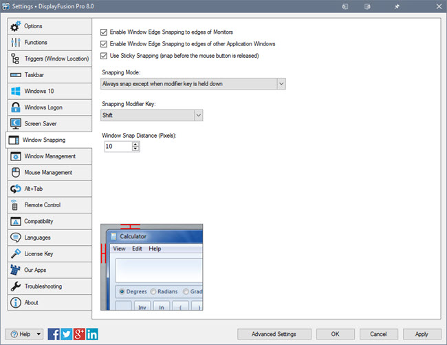447x345 pixels.
Task: Click the Screen Saver monitor icon
Action: (x=15, y=123)
